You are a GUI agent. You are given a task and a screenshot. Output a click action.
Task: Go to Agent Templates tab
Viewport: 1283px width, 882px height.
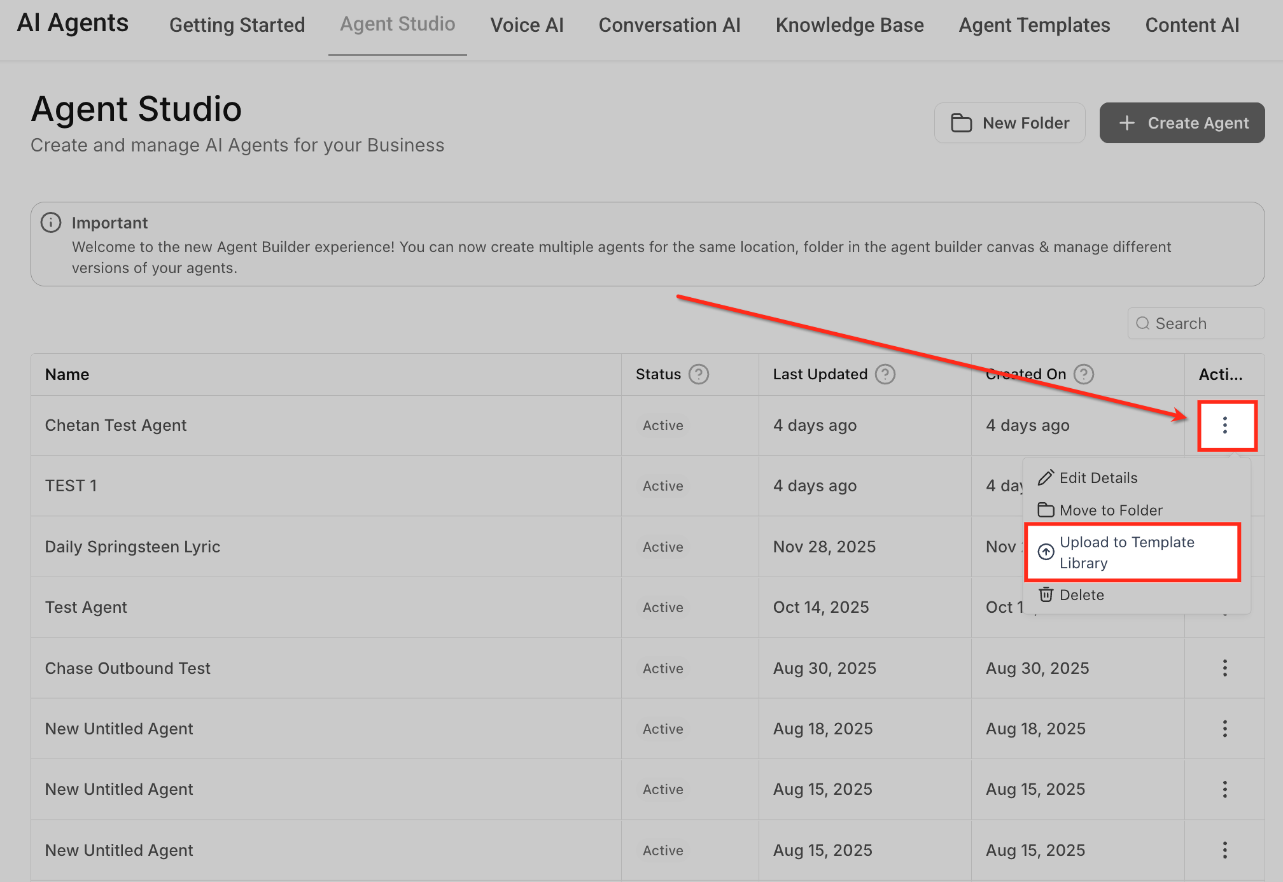(1034, 25)
